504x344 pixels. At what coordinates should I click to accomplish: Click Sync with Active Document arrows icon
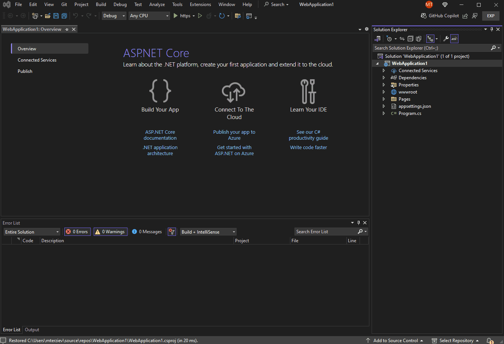(x=402, y=39)
